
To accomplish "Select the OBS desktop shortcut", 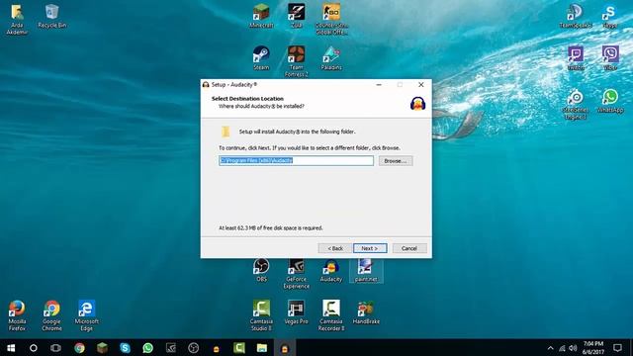I will [261, 270].
